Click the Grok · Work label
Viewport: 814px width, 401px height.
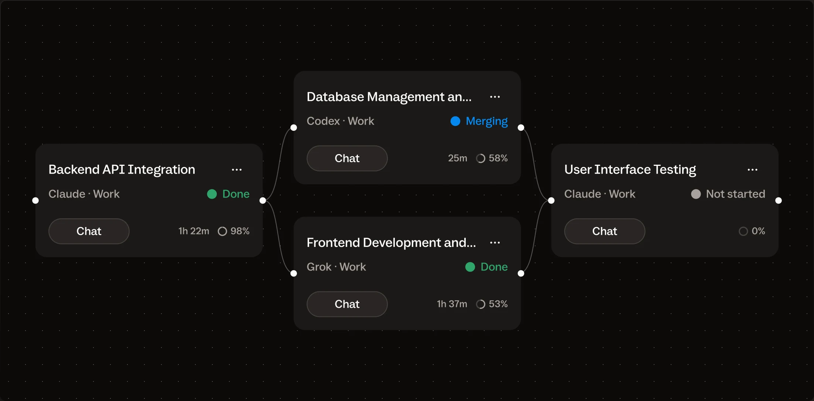(336, 267)
